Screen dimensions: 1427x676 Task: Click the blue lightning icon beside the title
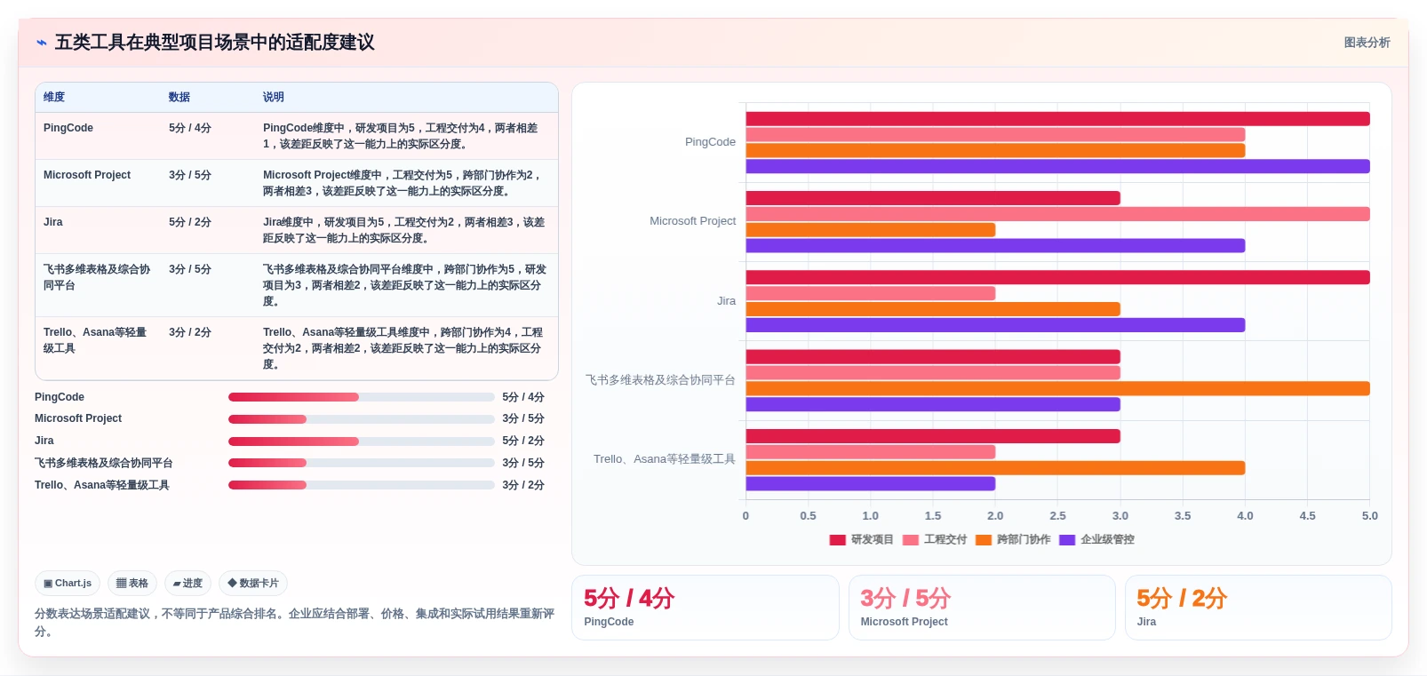pyautogui.click(x=41, y=43)
